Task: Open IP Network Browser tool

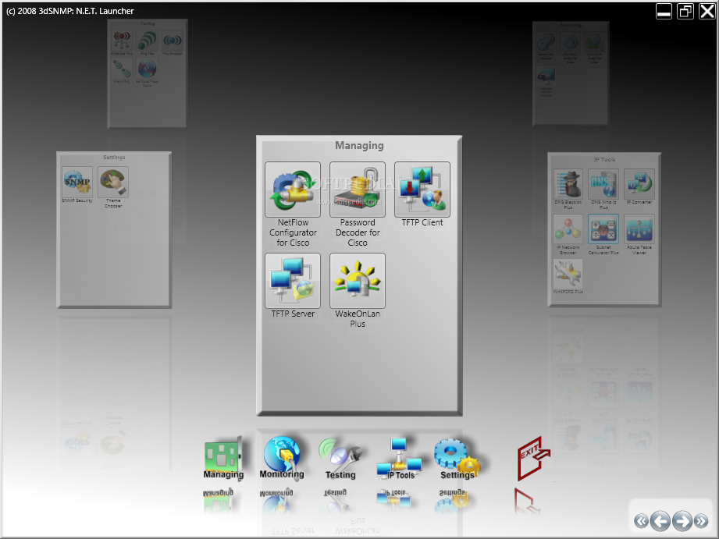Action: coord(568,229)
